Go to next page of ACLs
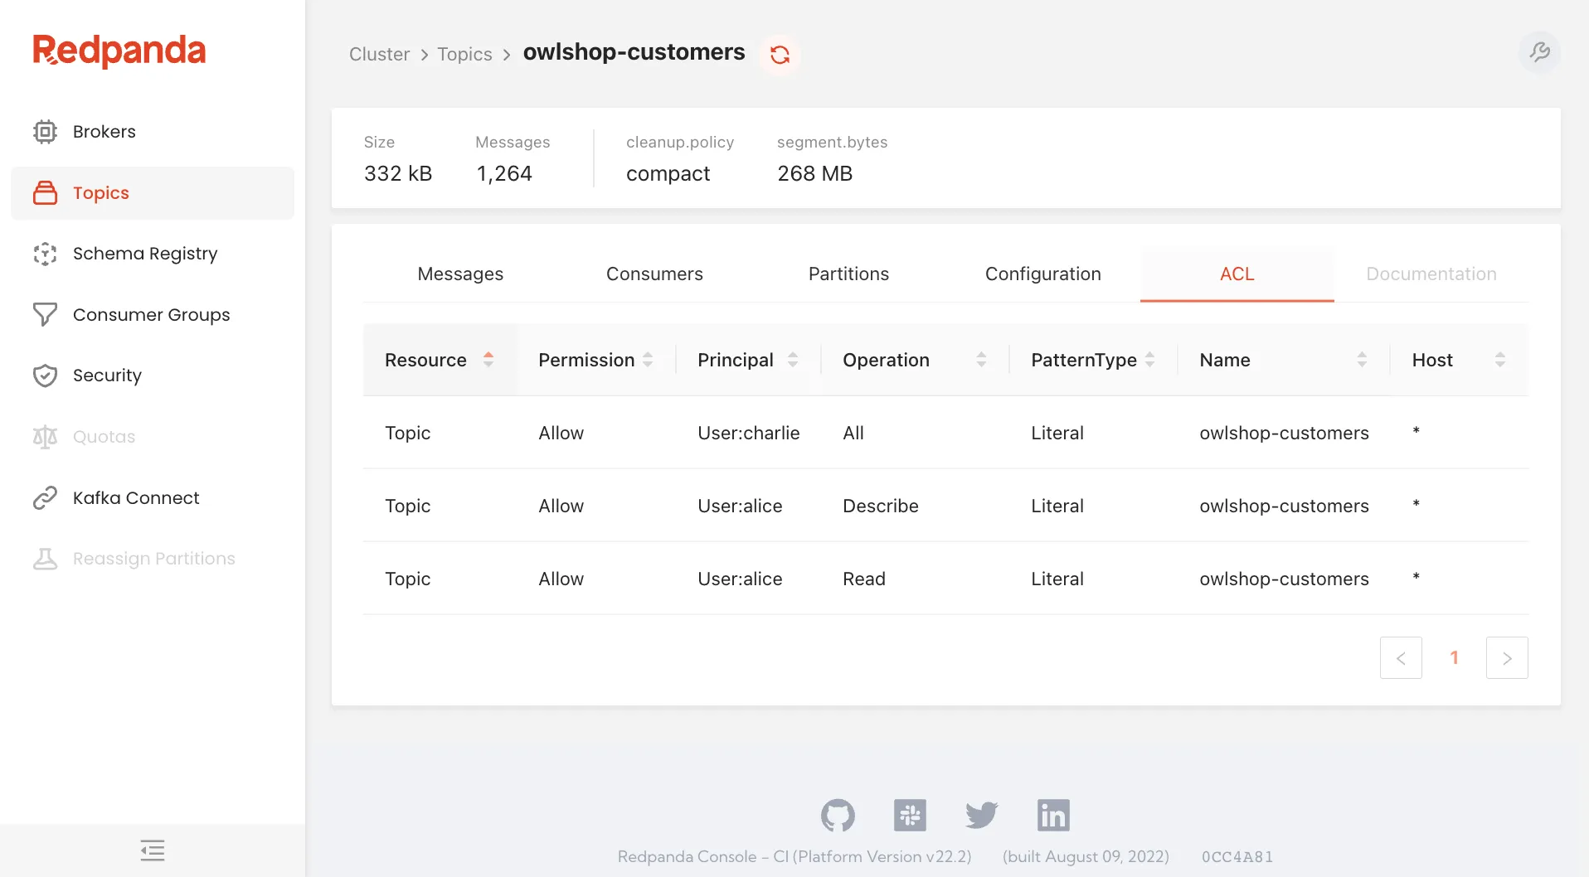 pos(1507,658)
